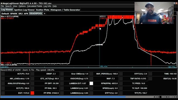The image size is (178, 100).
Task: Click the Play button in playback controls
Action: (159, 97)
